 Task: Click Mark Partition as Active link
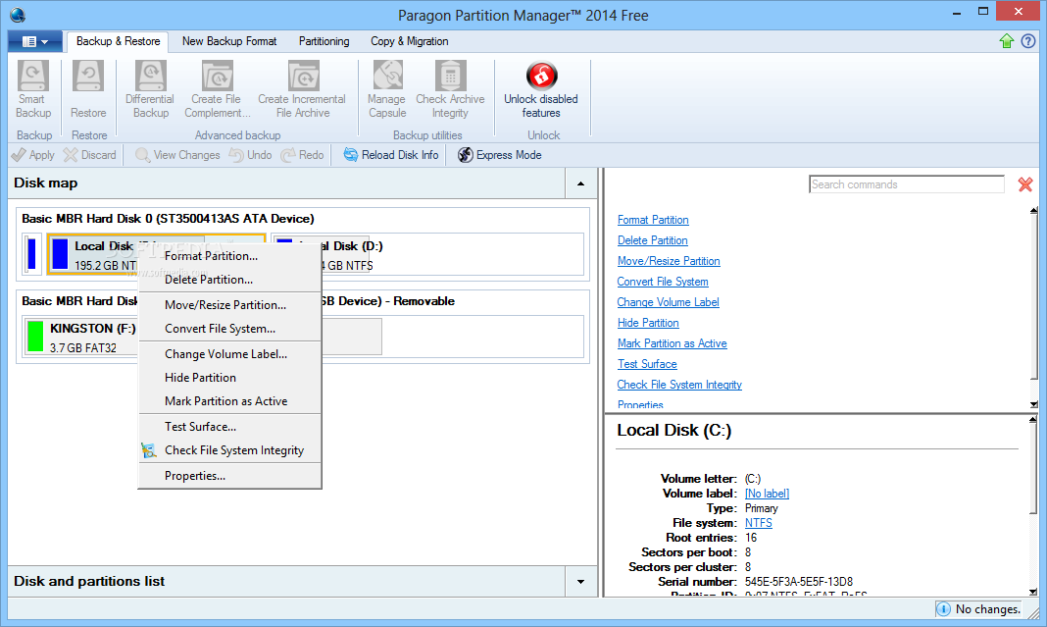672,343
